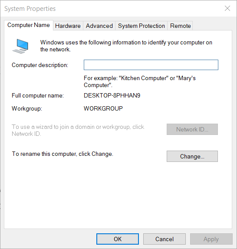Go to the Remote tab
This screenshot has width=237, height=249.
[x=180, y=26]
